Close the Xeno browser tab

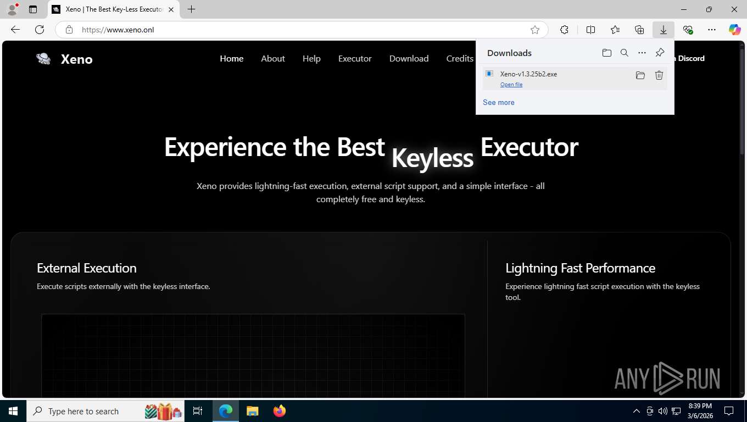click(x=171, y=9)
